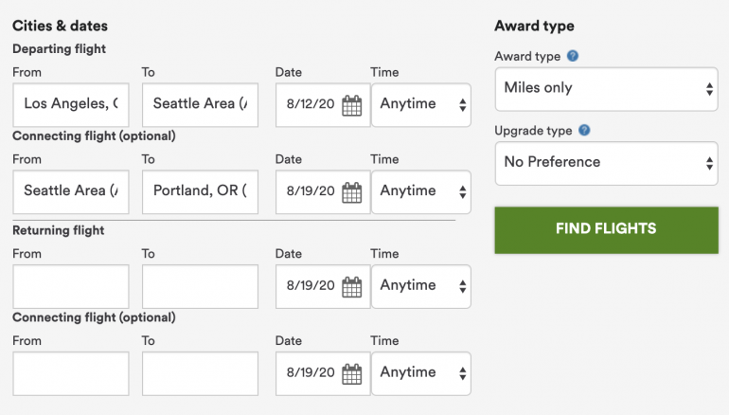Click the empty returning flight To field

pyautogui.click(x=200, y=286)
